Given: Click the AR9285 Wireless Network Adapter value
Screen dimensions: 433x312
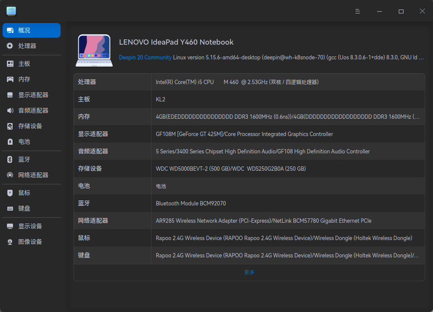Looking at the screenshot, I should [x=264, y=221].
